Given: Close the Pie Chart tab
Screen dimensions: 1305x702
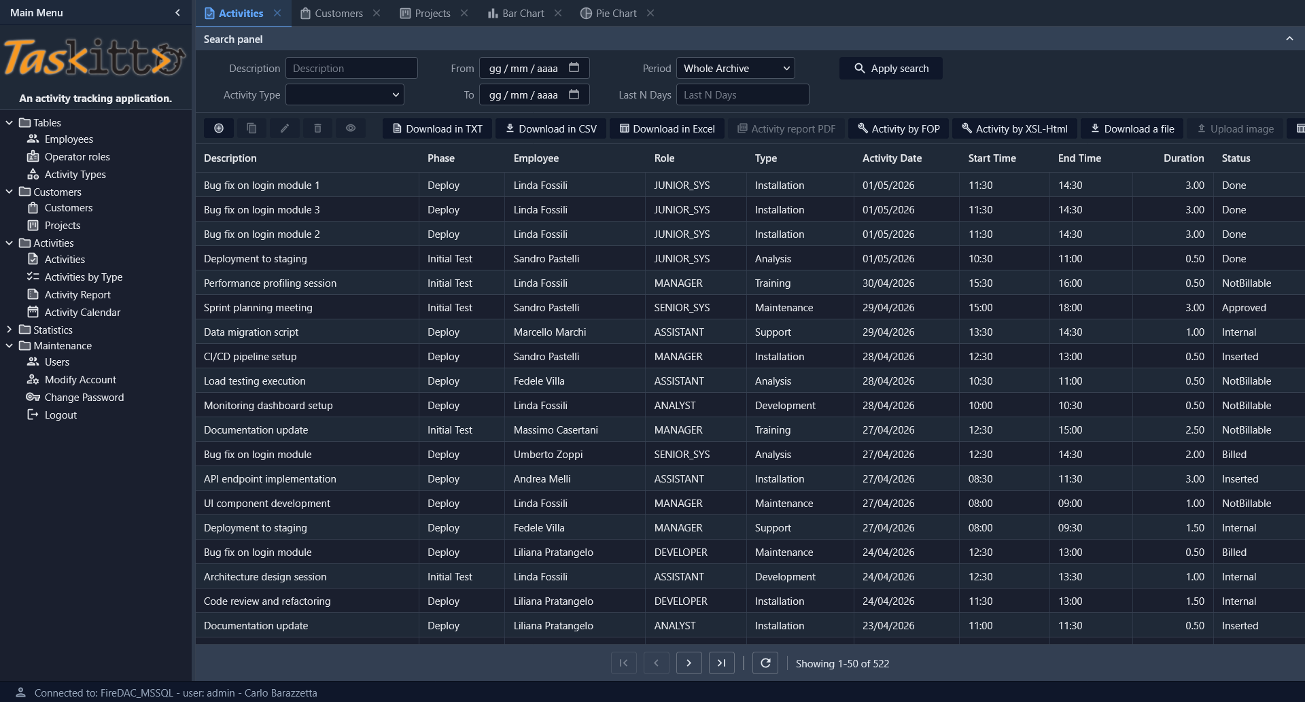Looking at the screenshot, I should pos(650,13).
